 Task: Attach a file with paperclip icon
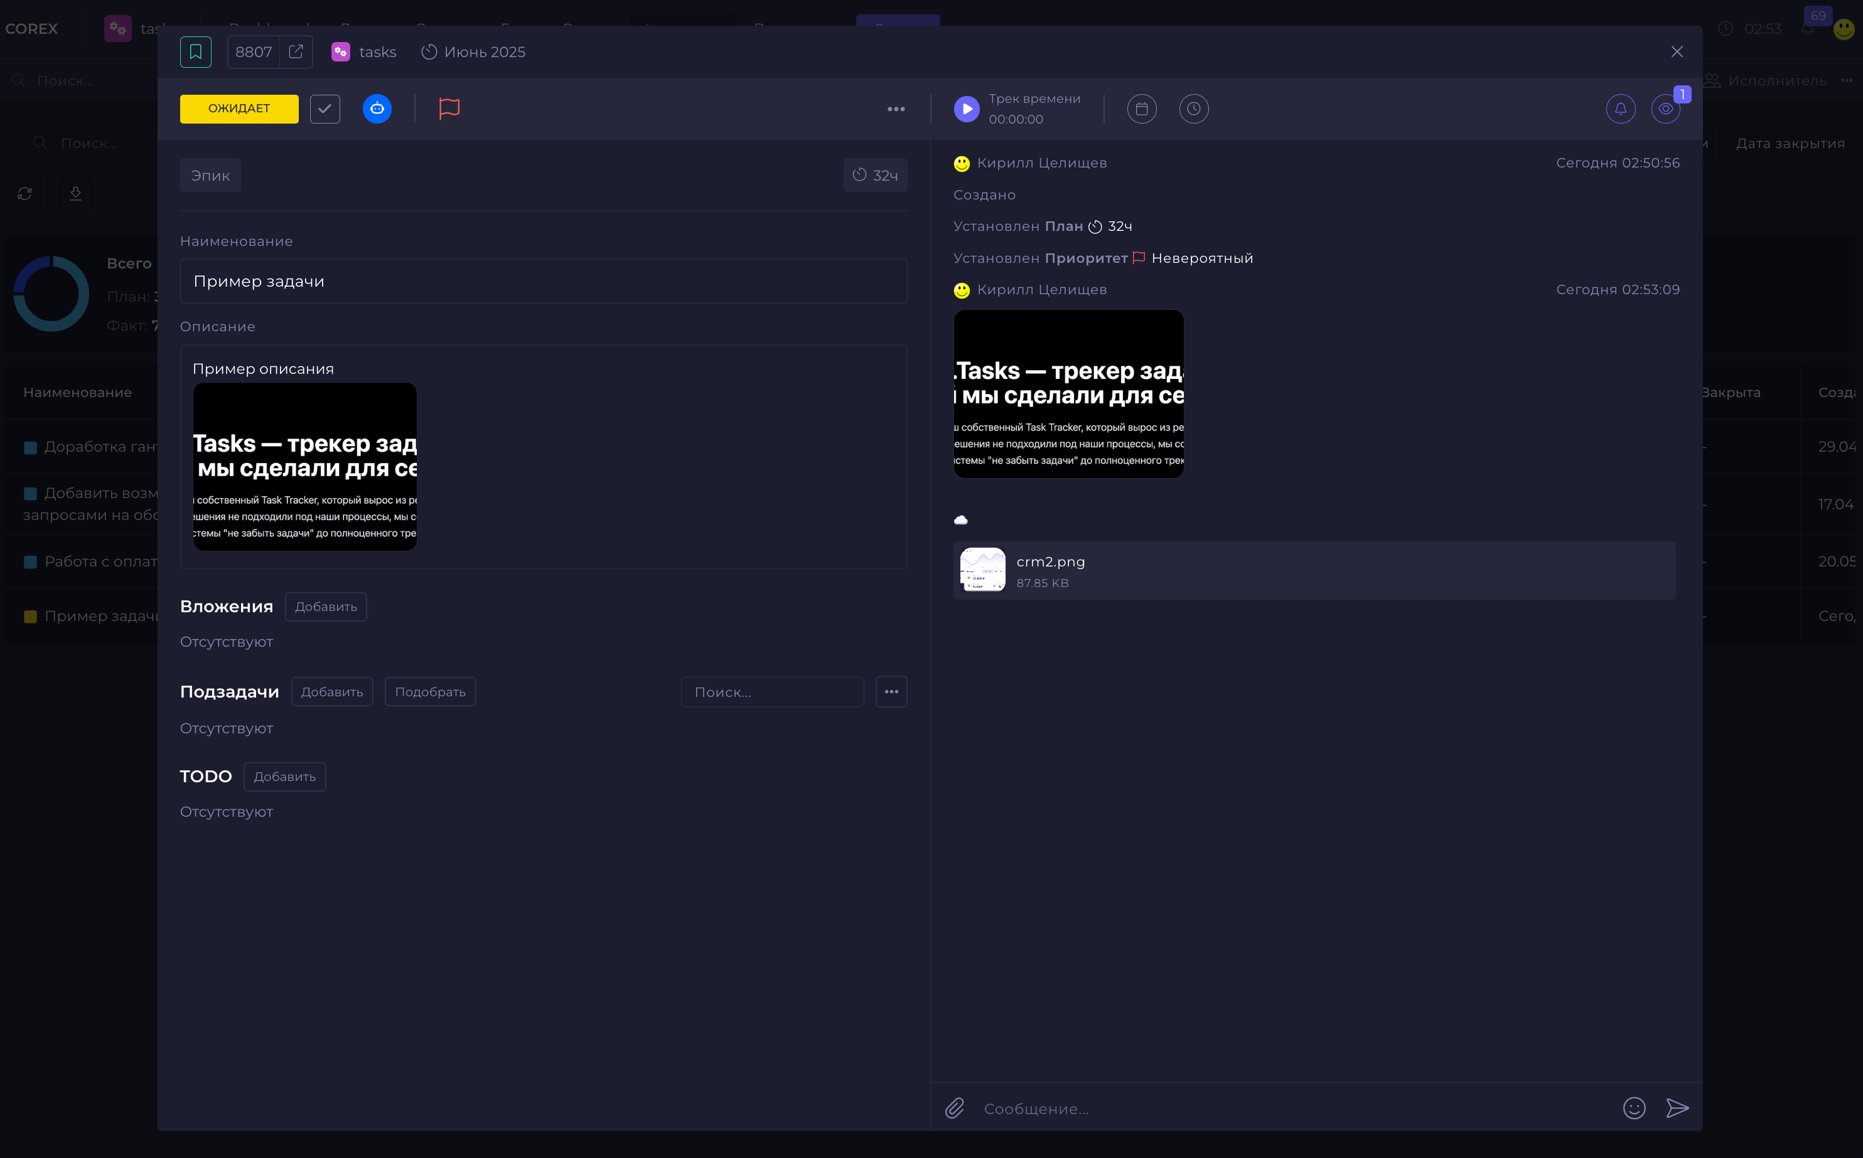pyautogui.click(x=954, y=1108)
